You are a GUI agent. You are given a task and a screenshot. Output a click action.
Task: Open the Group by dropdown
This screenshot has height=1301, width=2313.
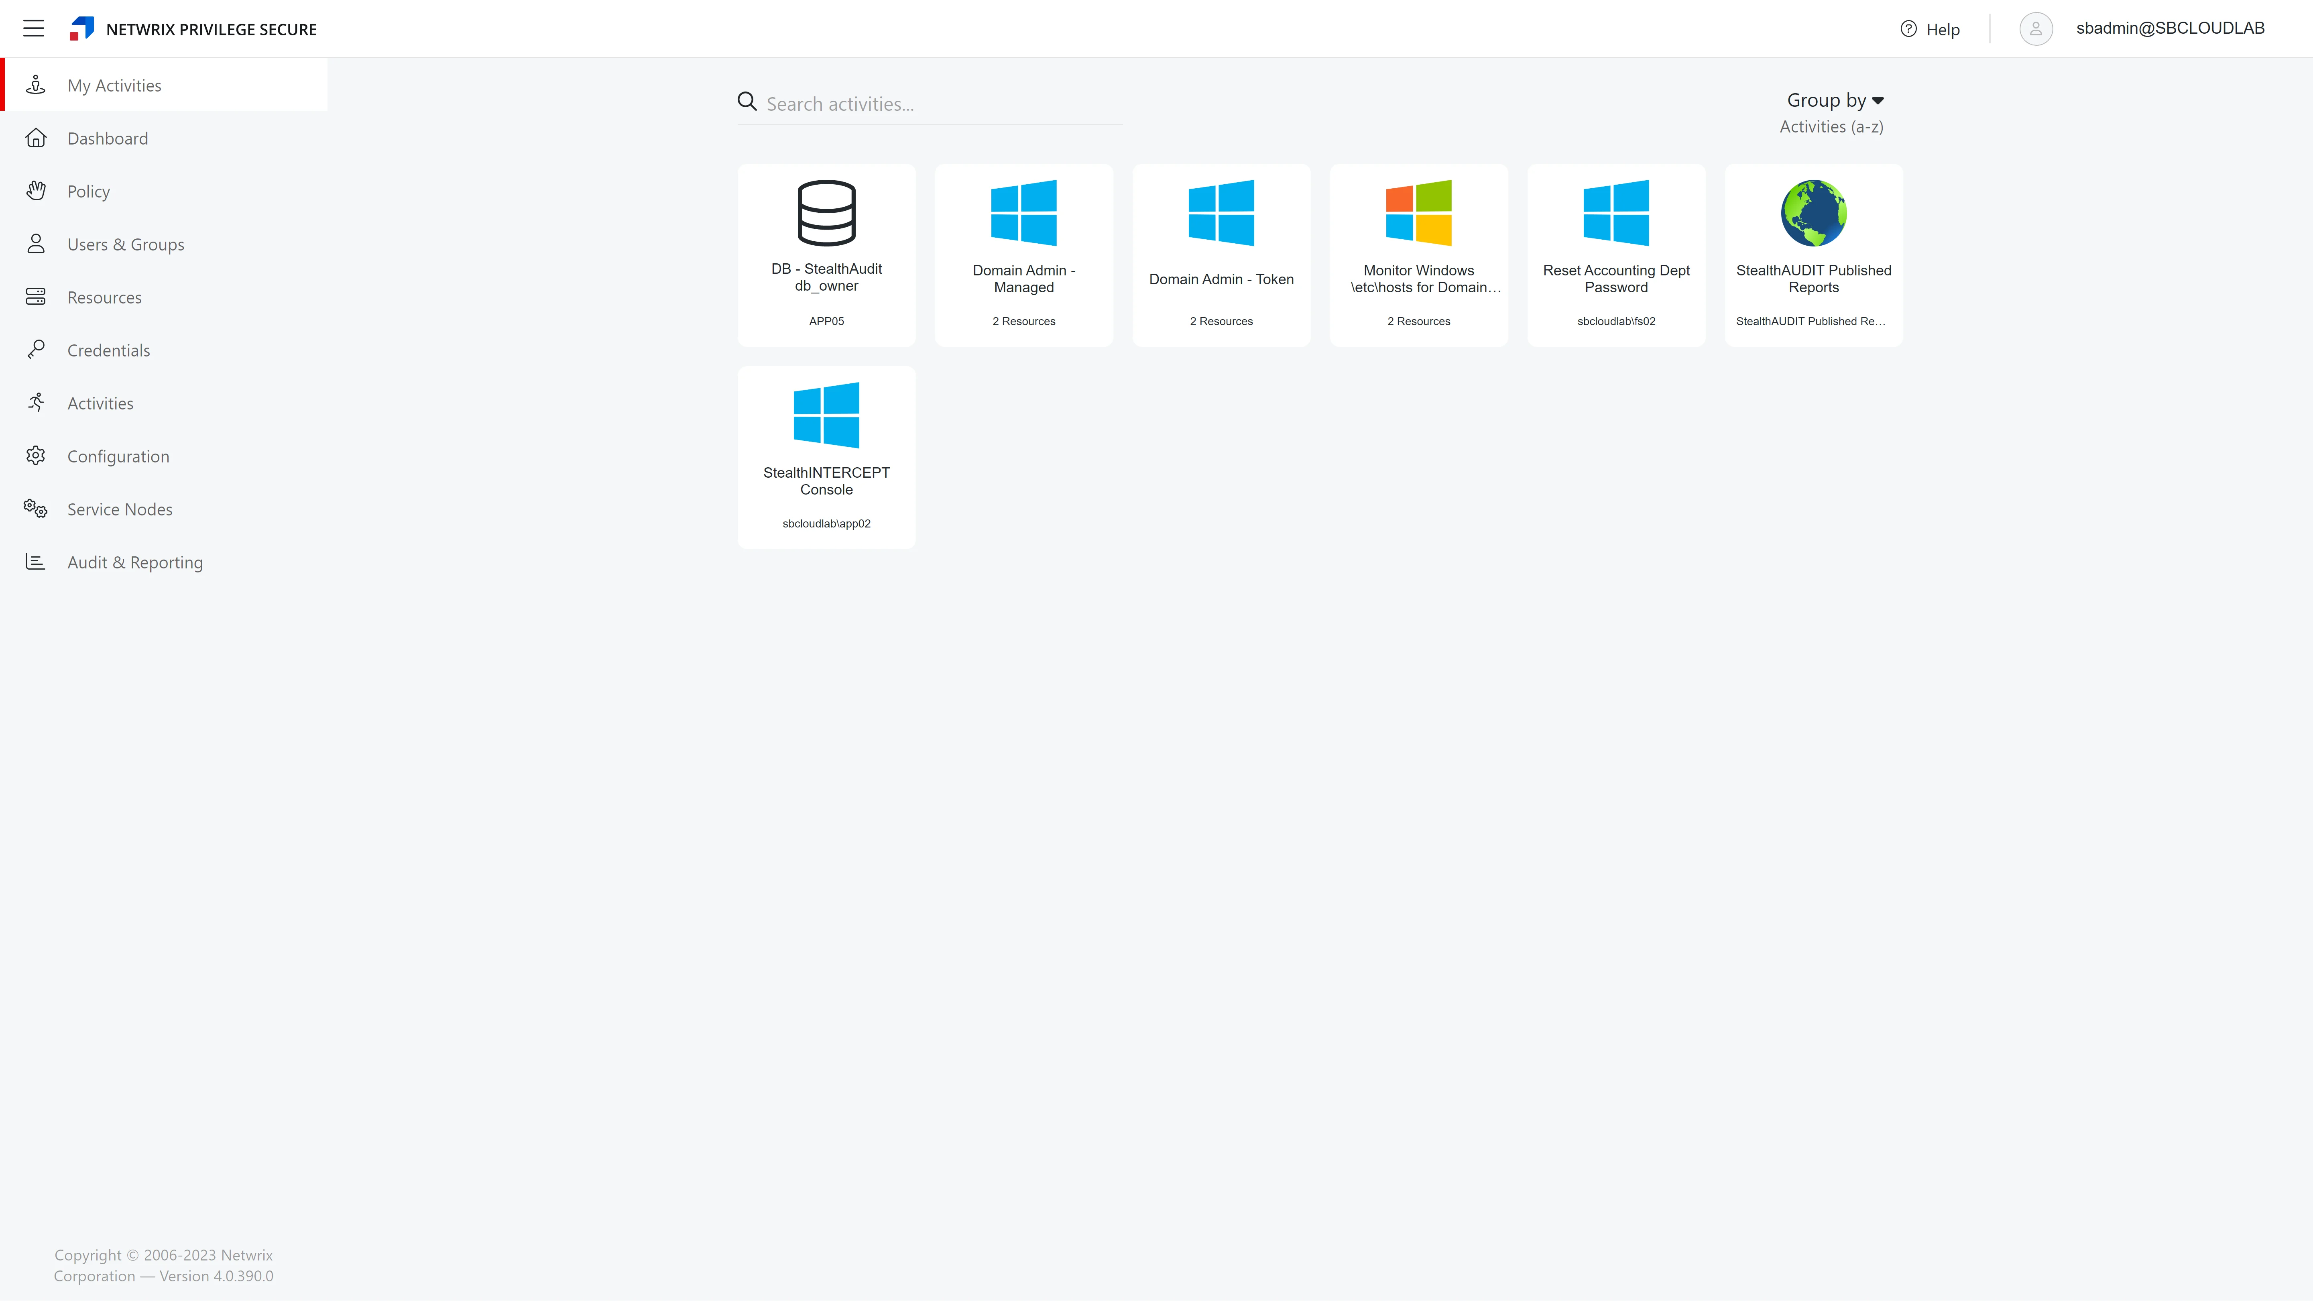tap(1835, 101)
